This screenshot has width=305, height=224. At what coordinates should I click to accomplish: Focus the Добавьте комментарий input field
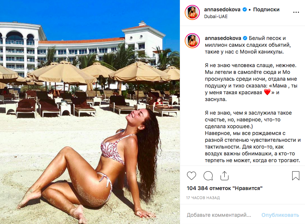[x=219, y=215]
